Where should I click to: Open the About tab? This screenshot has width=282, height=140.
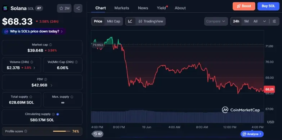pyautogui.click(x=180, y=8)
